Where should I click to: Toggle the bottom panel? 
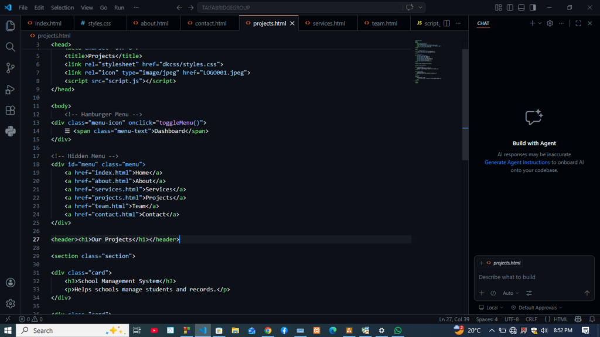pos(521,8)
